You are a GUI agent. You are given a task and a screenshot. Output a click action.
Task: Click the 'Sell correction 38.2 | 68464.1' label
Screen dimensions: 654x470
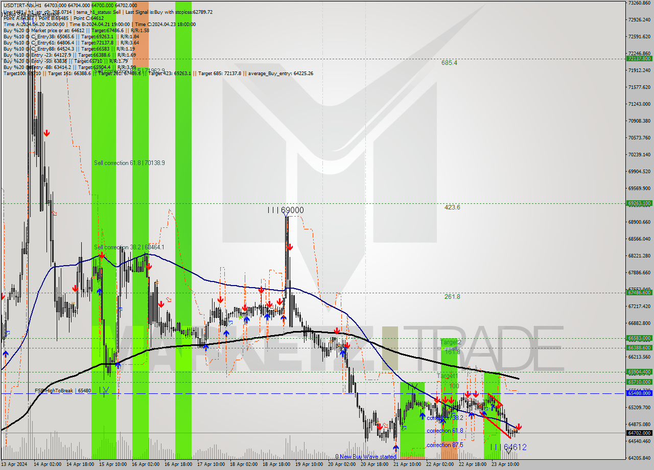(x=129, y=247)
